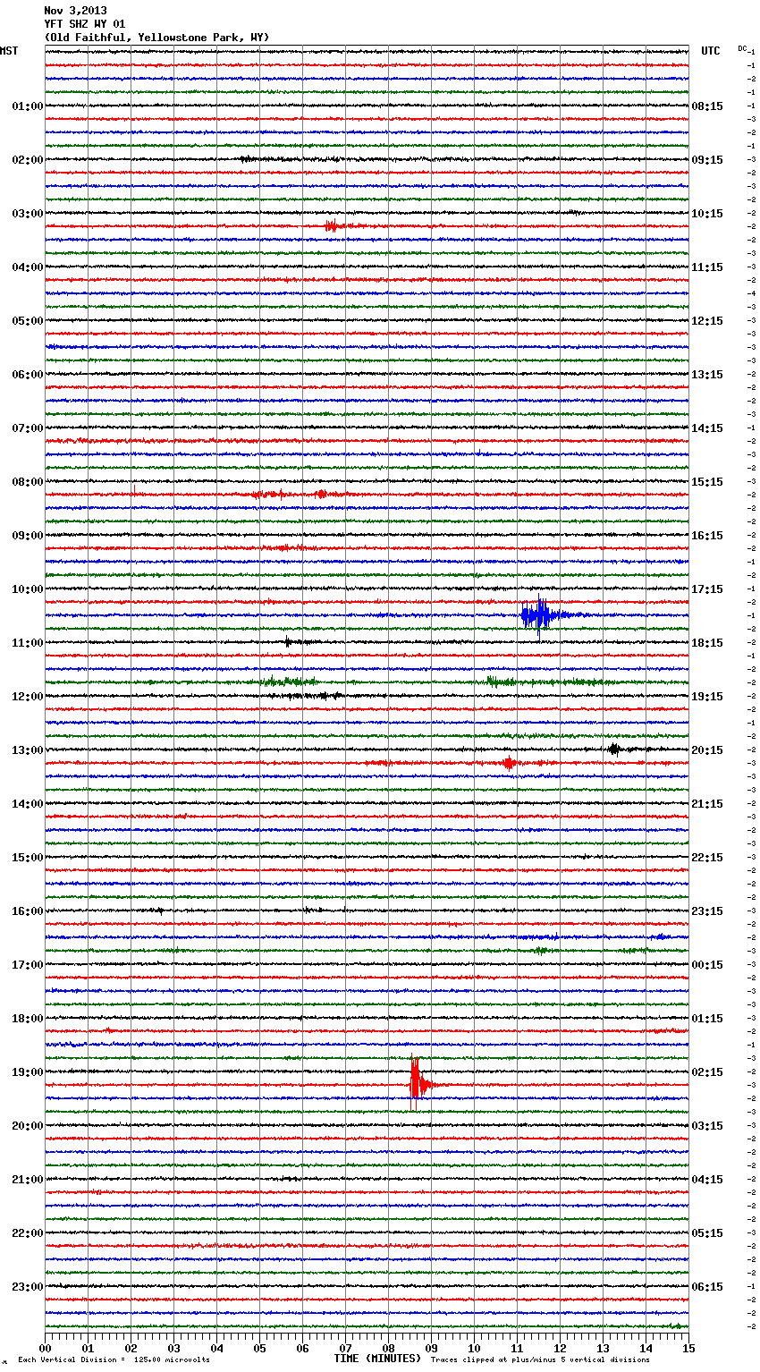Viewport: 760px width, 1372px height.
Task: Select the 13:00 MST time label
Action: pos(28,750)
